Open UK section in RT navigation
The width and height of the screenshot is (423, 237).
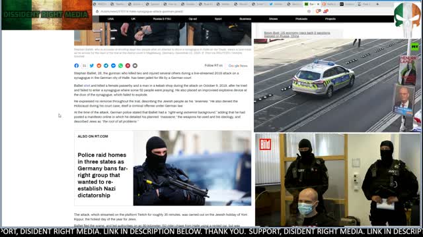click(x=134, y=19)
